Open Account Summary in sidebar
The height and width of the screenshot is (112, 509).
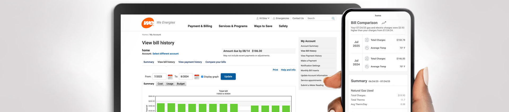coord(310,46)
